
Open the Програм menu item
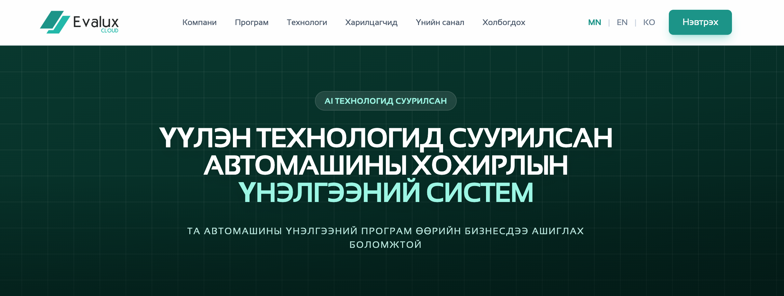pos(251,22)
